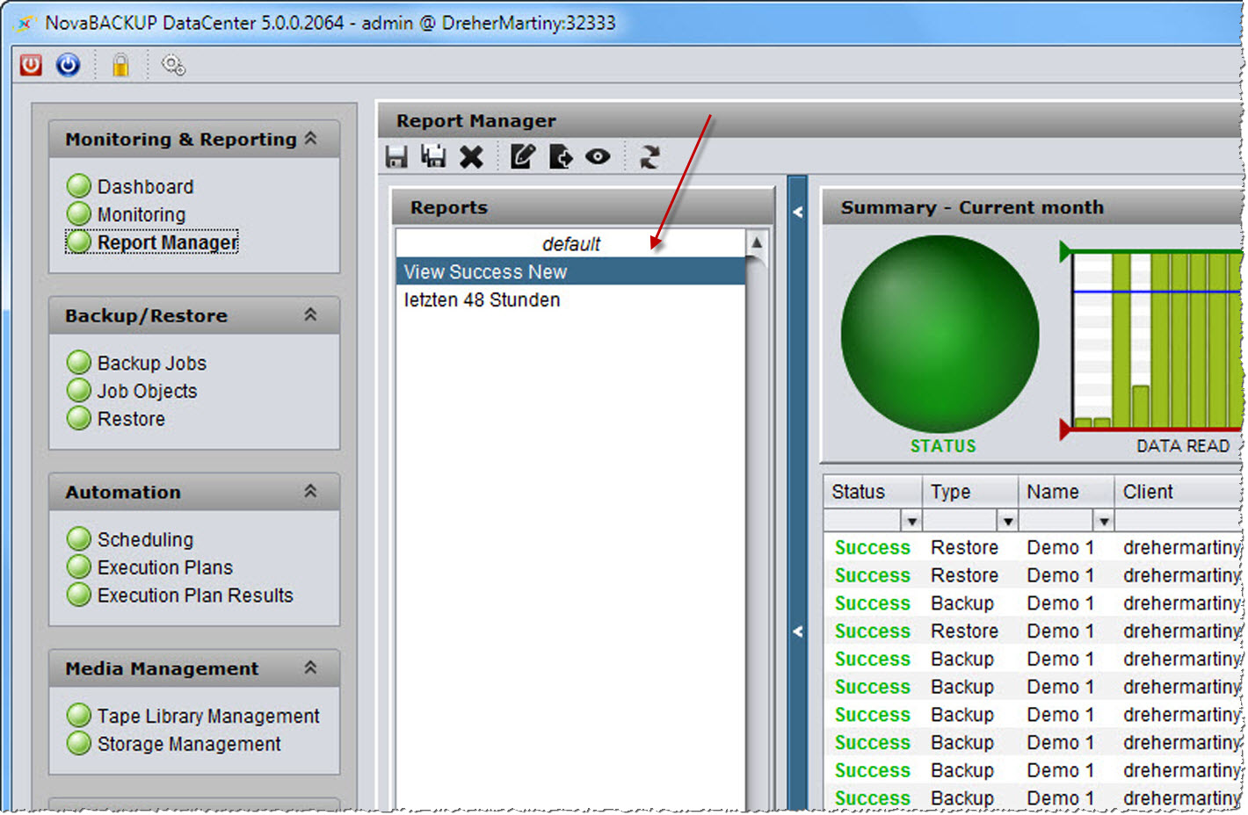The width and height of the screenshot is (1248, 815).
Task: Click the blue power icon in top toolbar
Action: [69, 65]
